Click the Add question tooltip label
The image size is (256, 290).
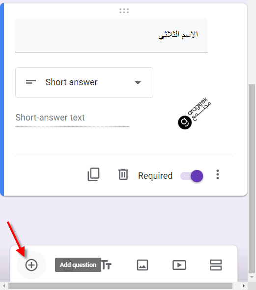(x=78, y=265)
